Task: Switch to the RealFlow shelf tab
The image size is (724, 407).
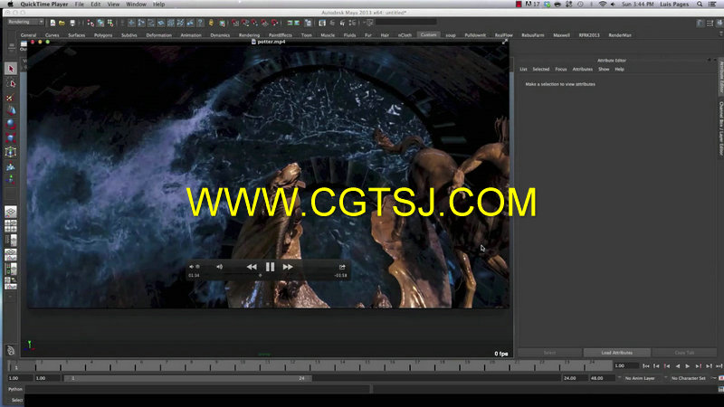Action: click(x=504, y=35)
